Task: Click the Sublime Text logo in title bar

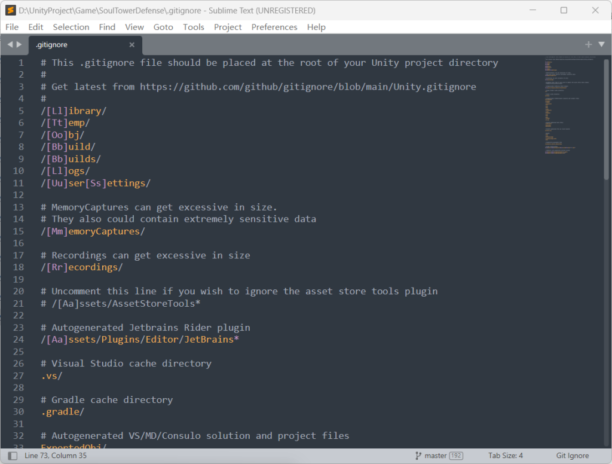Action: tap(10, 10)
